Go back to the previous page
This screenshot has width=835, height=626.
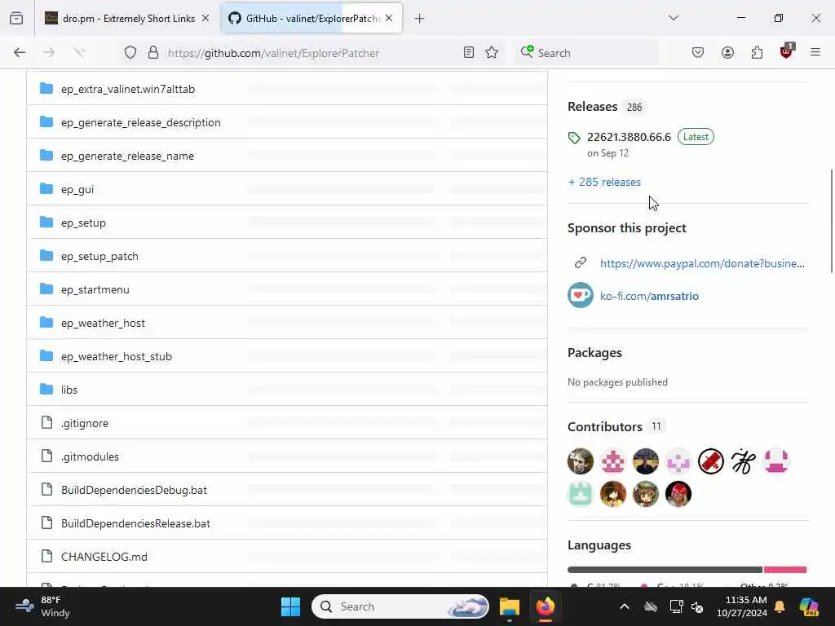(20, 52)
